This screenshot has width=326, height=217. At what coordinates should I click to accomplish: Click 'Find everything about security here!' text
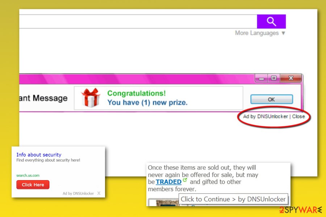(48, 160)
